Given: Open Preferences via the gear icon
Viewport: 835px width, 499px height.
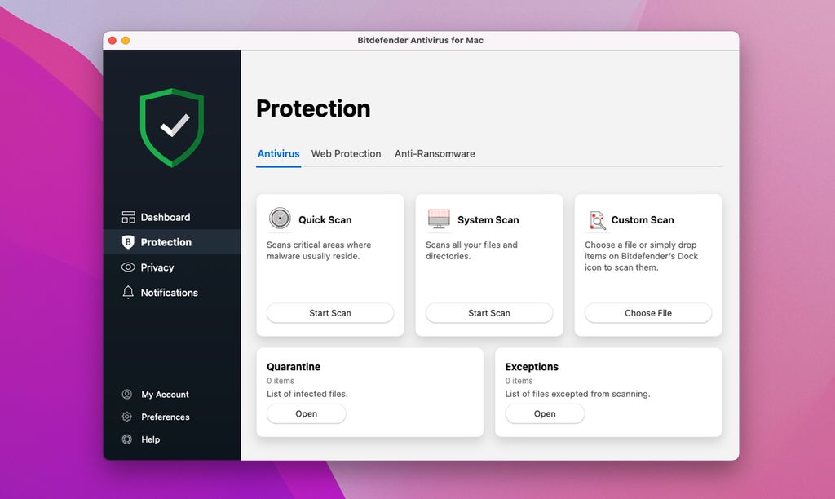Looking at the screenshot, I should click(128, 417).
